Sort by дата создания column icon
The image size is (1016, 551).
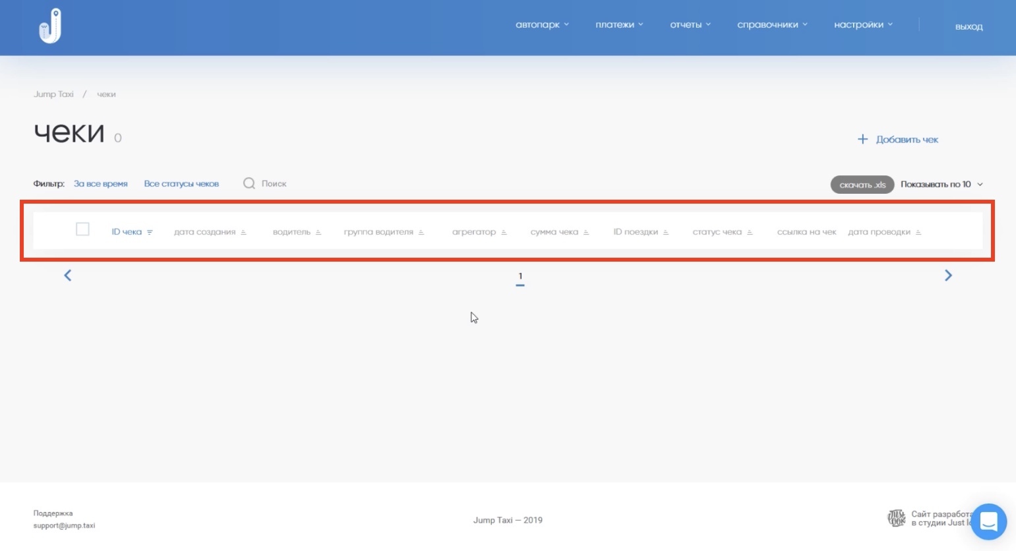coord(243,232)
